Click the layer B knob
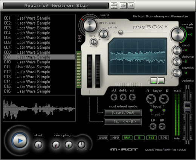 pyautogui.click(x=164, y=99)
